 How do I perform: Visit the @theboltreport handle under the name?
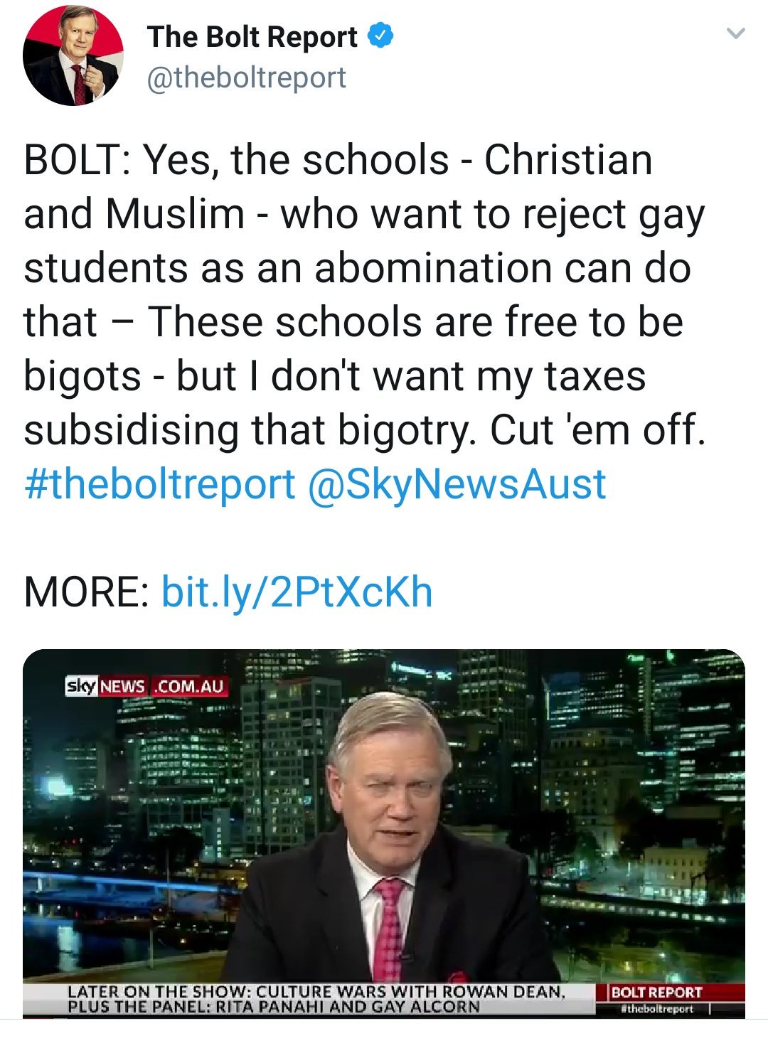pos(247,77)
